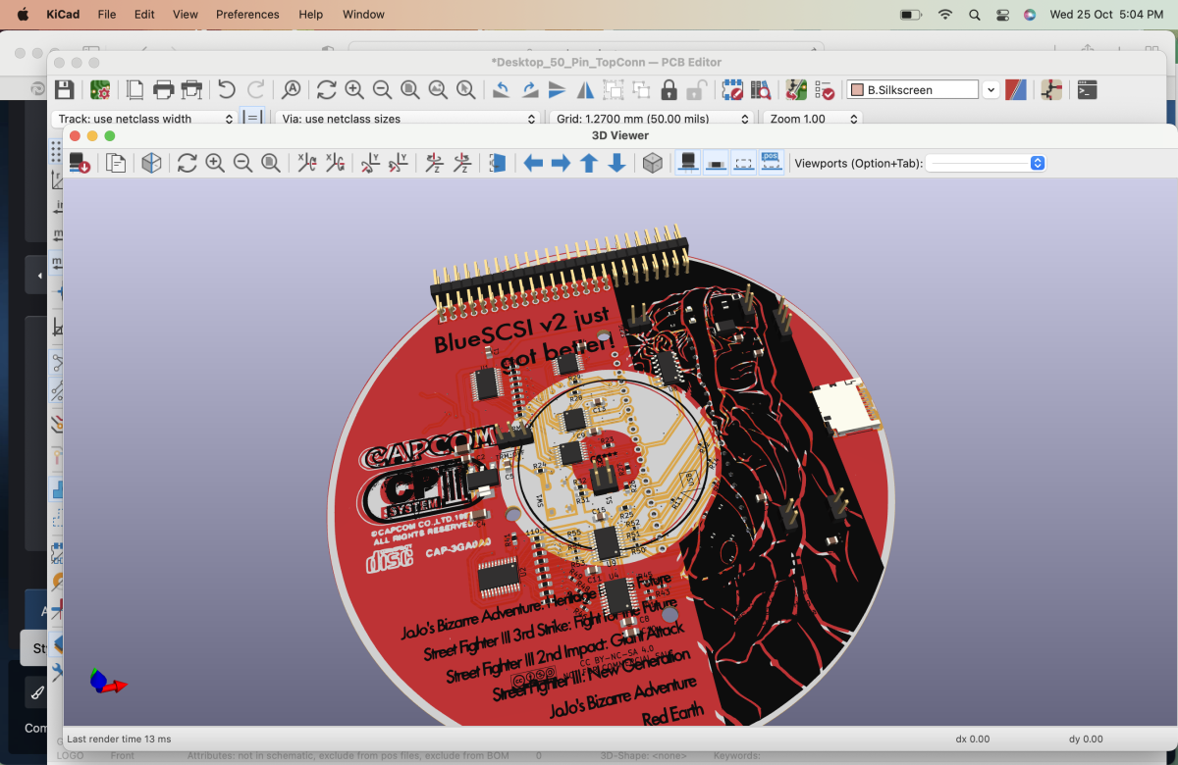Open the Via netclass sizes dropdown
Viewport: 1178px width, 765px height.
click(x=407, y=119)
